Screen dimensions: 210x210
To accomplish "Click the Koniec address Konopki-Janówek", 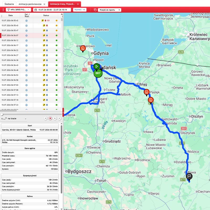I will [x=19, y=141].
